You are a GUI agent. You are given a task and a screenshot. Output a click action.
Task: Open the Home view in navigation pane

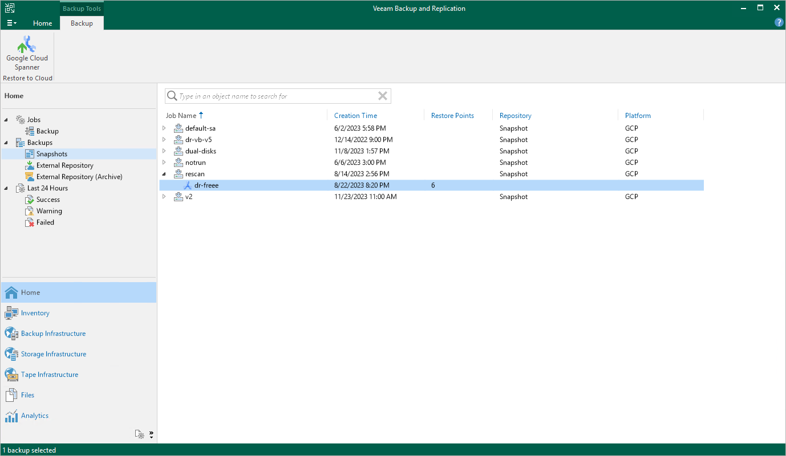click(x=79, y=292)
